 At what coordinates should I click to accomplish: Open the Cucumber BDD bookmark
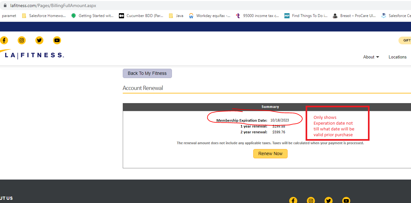click(141, 16)
